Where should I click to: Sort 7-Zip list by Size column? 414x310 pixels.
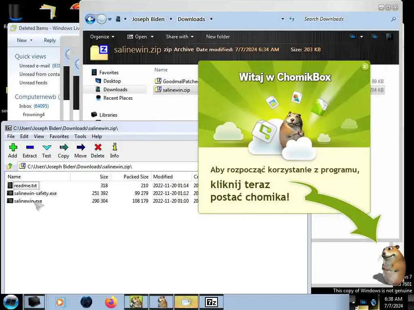coord(91,177)
